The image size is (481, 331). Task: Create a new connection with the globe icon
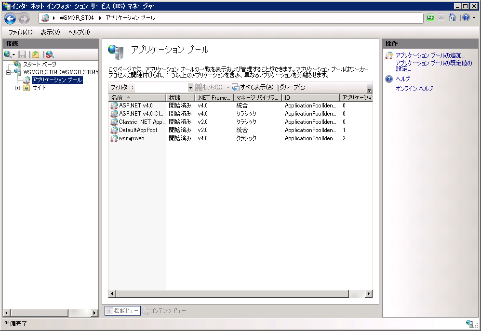[x=6, y=53]
